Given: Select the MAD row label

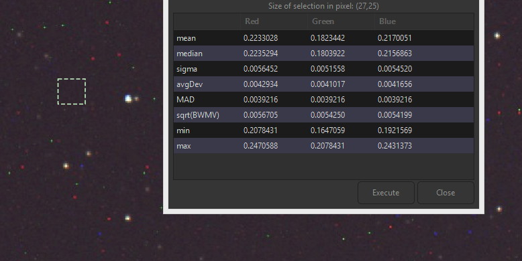Looking at the screenshot, I should (x=185, y=100).
